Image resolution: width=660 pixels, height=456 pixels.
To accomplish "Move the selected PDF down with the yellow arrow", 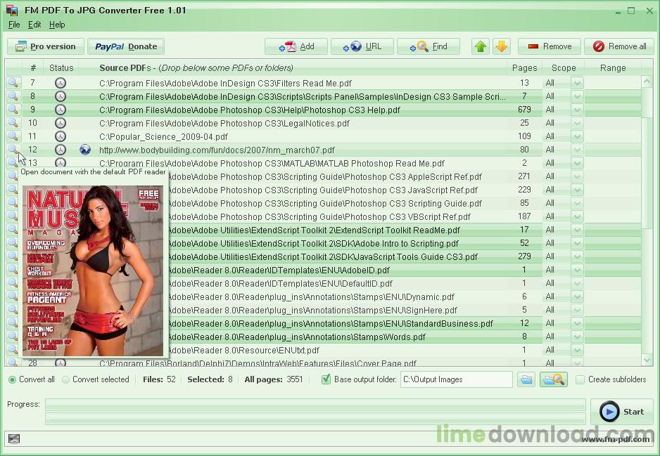I will (x=501, y=46).
